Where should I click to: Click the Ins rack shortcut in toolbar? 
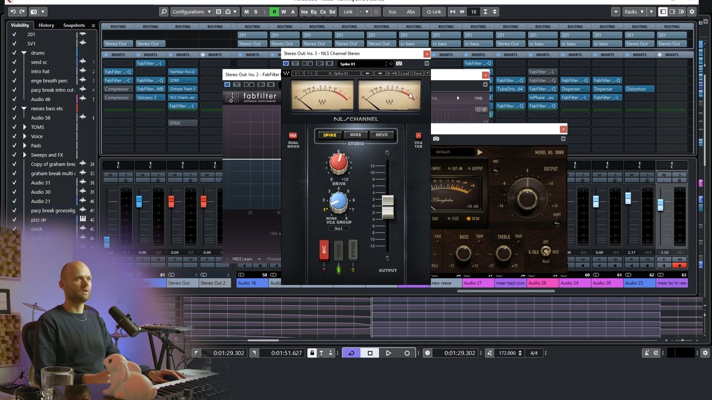pos(304,12)
